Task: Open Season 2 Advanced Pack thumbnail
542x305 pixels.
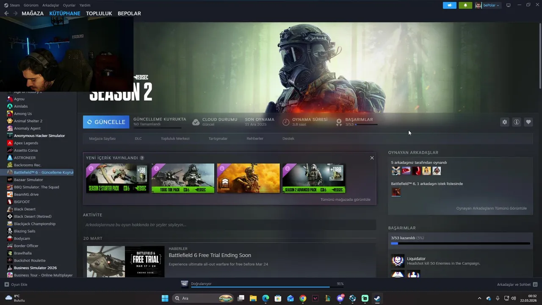Action: (x=314, y=178)
